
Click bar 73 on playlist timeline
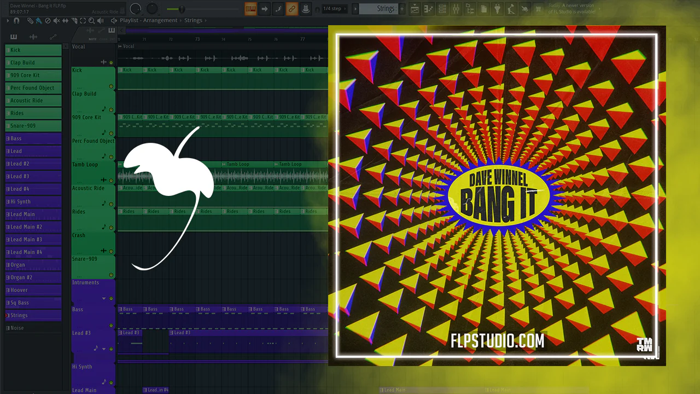[x=197, y=39]
